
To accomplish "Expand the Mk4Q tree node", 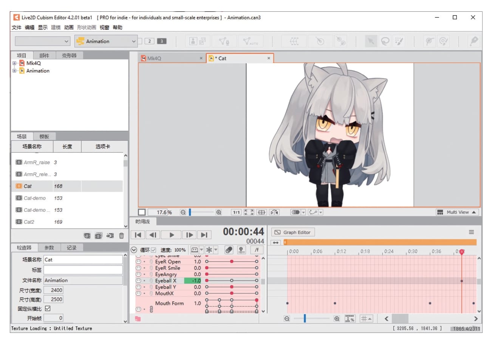I will click(x=14, y=63).
